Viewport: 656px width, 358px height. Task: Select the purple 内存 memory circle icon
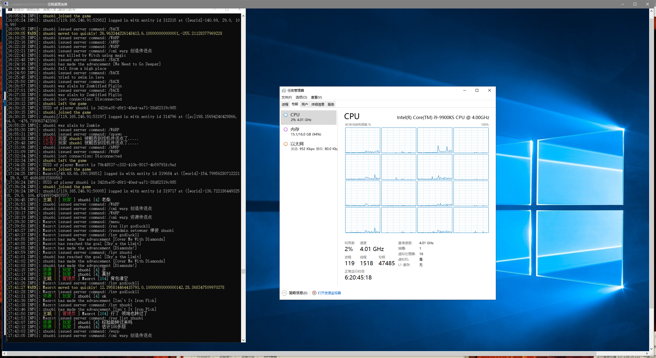click(x=286, y=129)
